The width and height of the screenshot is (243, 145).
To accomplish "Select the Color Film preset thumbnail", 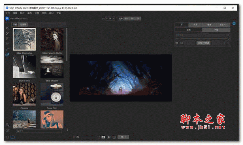I will pos(52,94).
